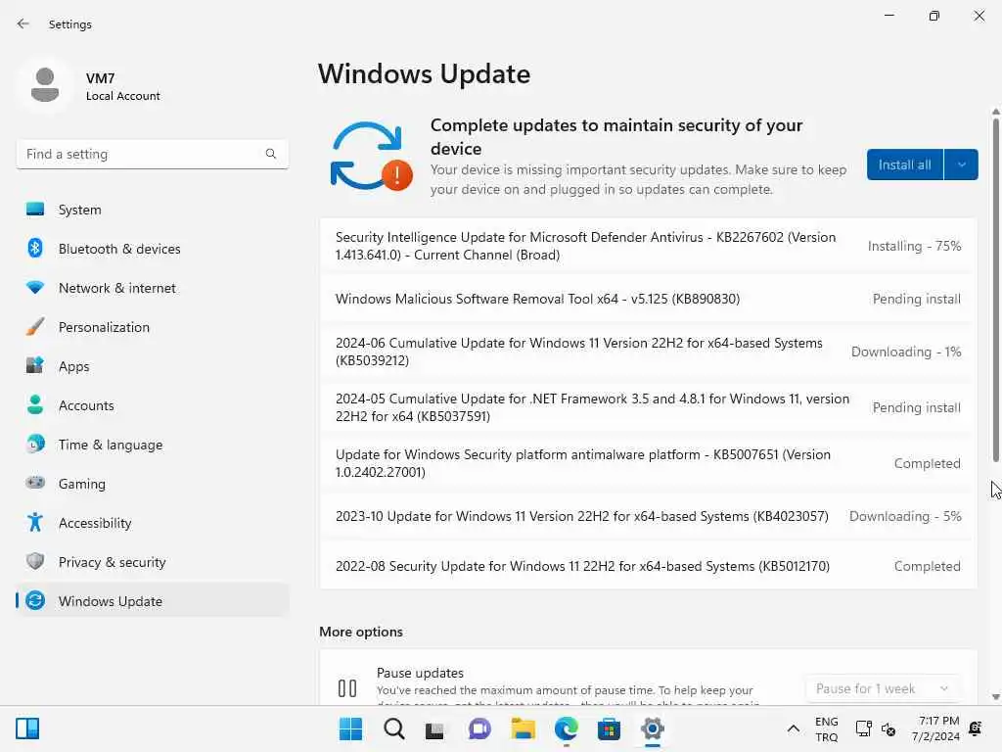Click the Install all button
The image size is (1002, 752).
point(904,164)
